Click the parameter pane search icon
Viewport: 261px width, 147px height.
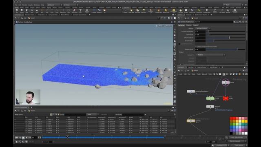[240, 22]
